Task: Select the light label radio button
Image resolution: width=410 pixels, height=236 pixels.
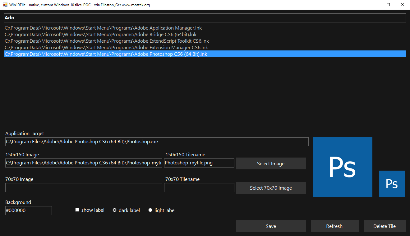Action: click(150, 210)
